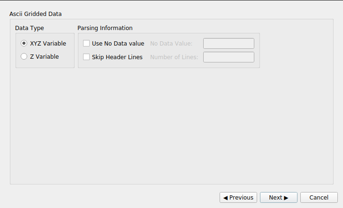Go back with the Previous button
The image size is (343, 208).
point(238,198)
